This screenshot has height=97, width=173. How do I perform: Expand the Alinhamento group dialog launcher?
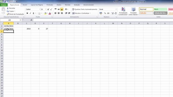pyautogui.click(x=97, y=17)
